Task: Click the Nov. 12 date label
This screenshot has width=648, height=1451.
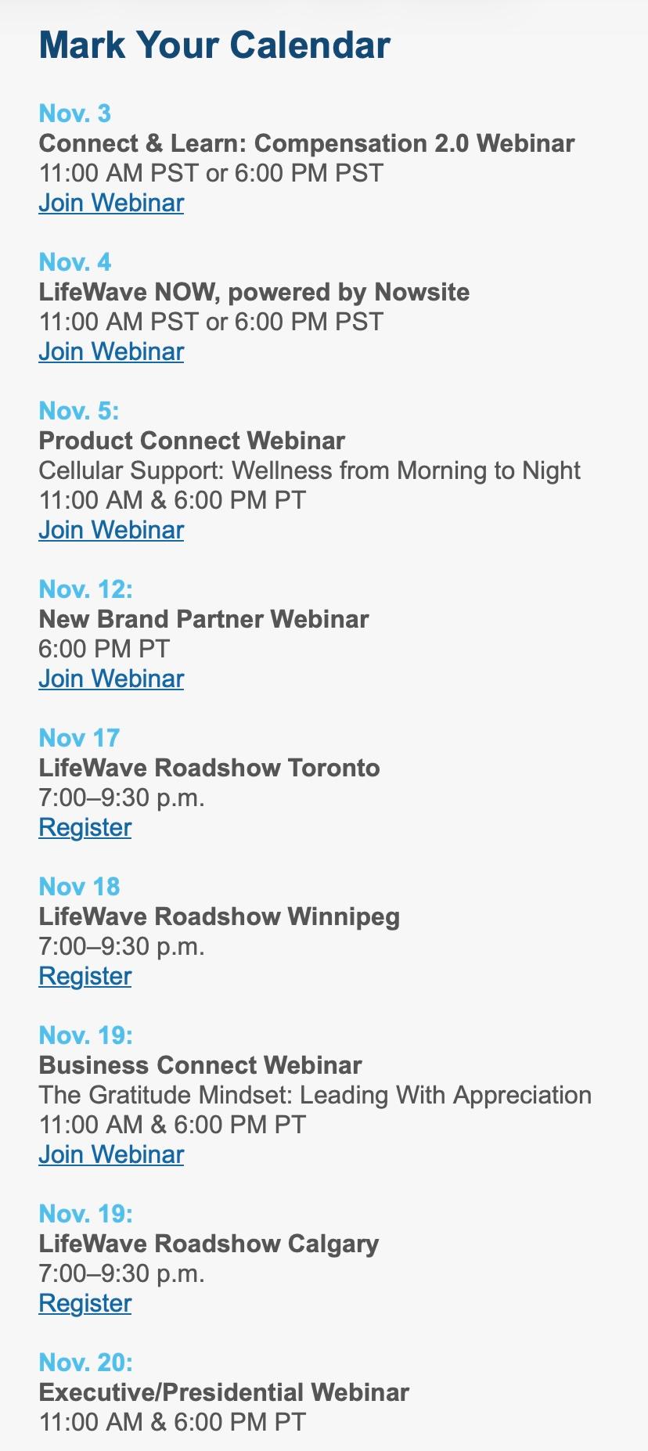Action: 86,589
